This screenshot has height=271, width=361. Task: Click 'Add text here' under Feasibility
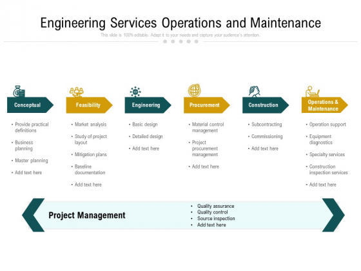tap(88, 185)
